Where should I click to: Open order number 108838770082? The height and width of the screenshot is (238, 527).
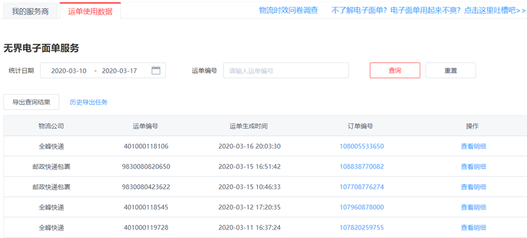coord(362,166)
